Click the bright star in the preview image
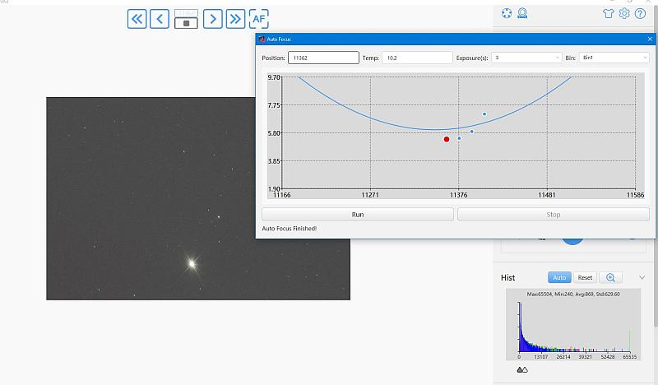This screenshot has width=658, height=385. click(192, 264)
